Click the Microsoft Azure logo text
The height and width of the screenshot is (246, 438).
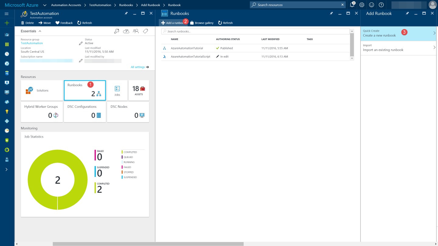22,5
